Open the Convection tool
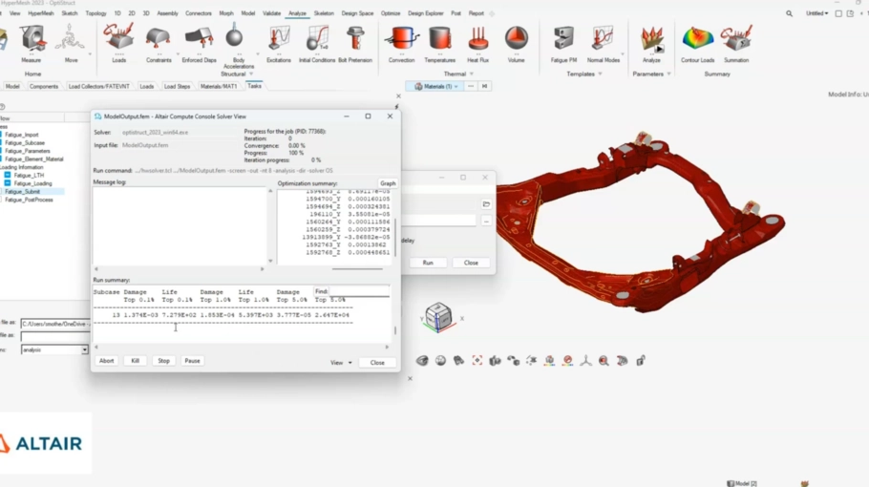869x487 pixels. (402, 39)
